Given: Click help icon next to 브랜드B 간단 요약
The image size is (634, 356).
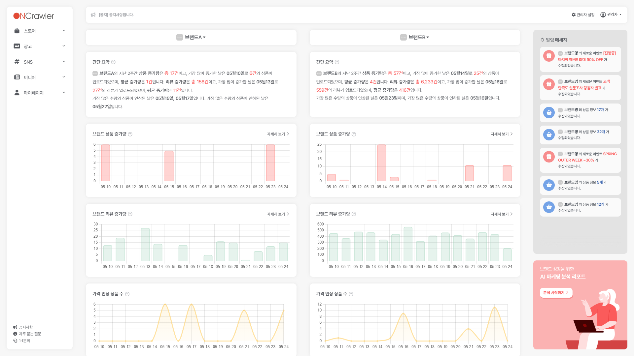Looking at the screenshot, I should pyautogui.click(x=337, y=62).
